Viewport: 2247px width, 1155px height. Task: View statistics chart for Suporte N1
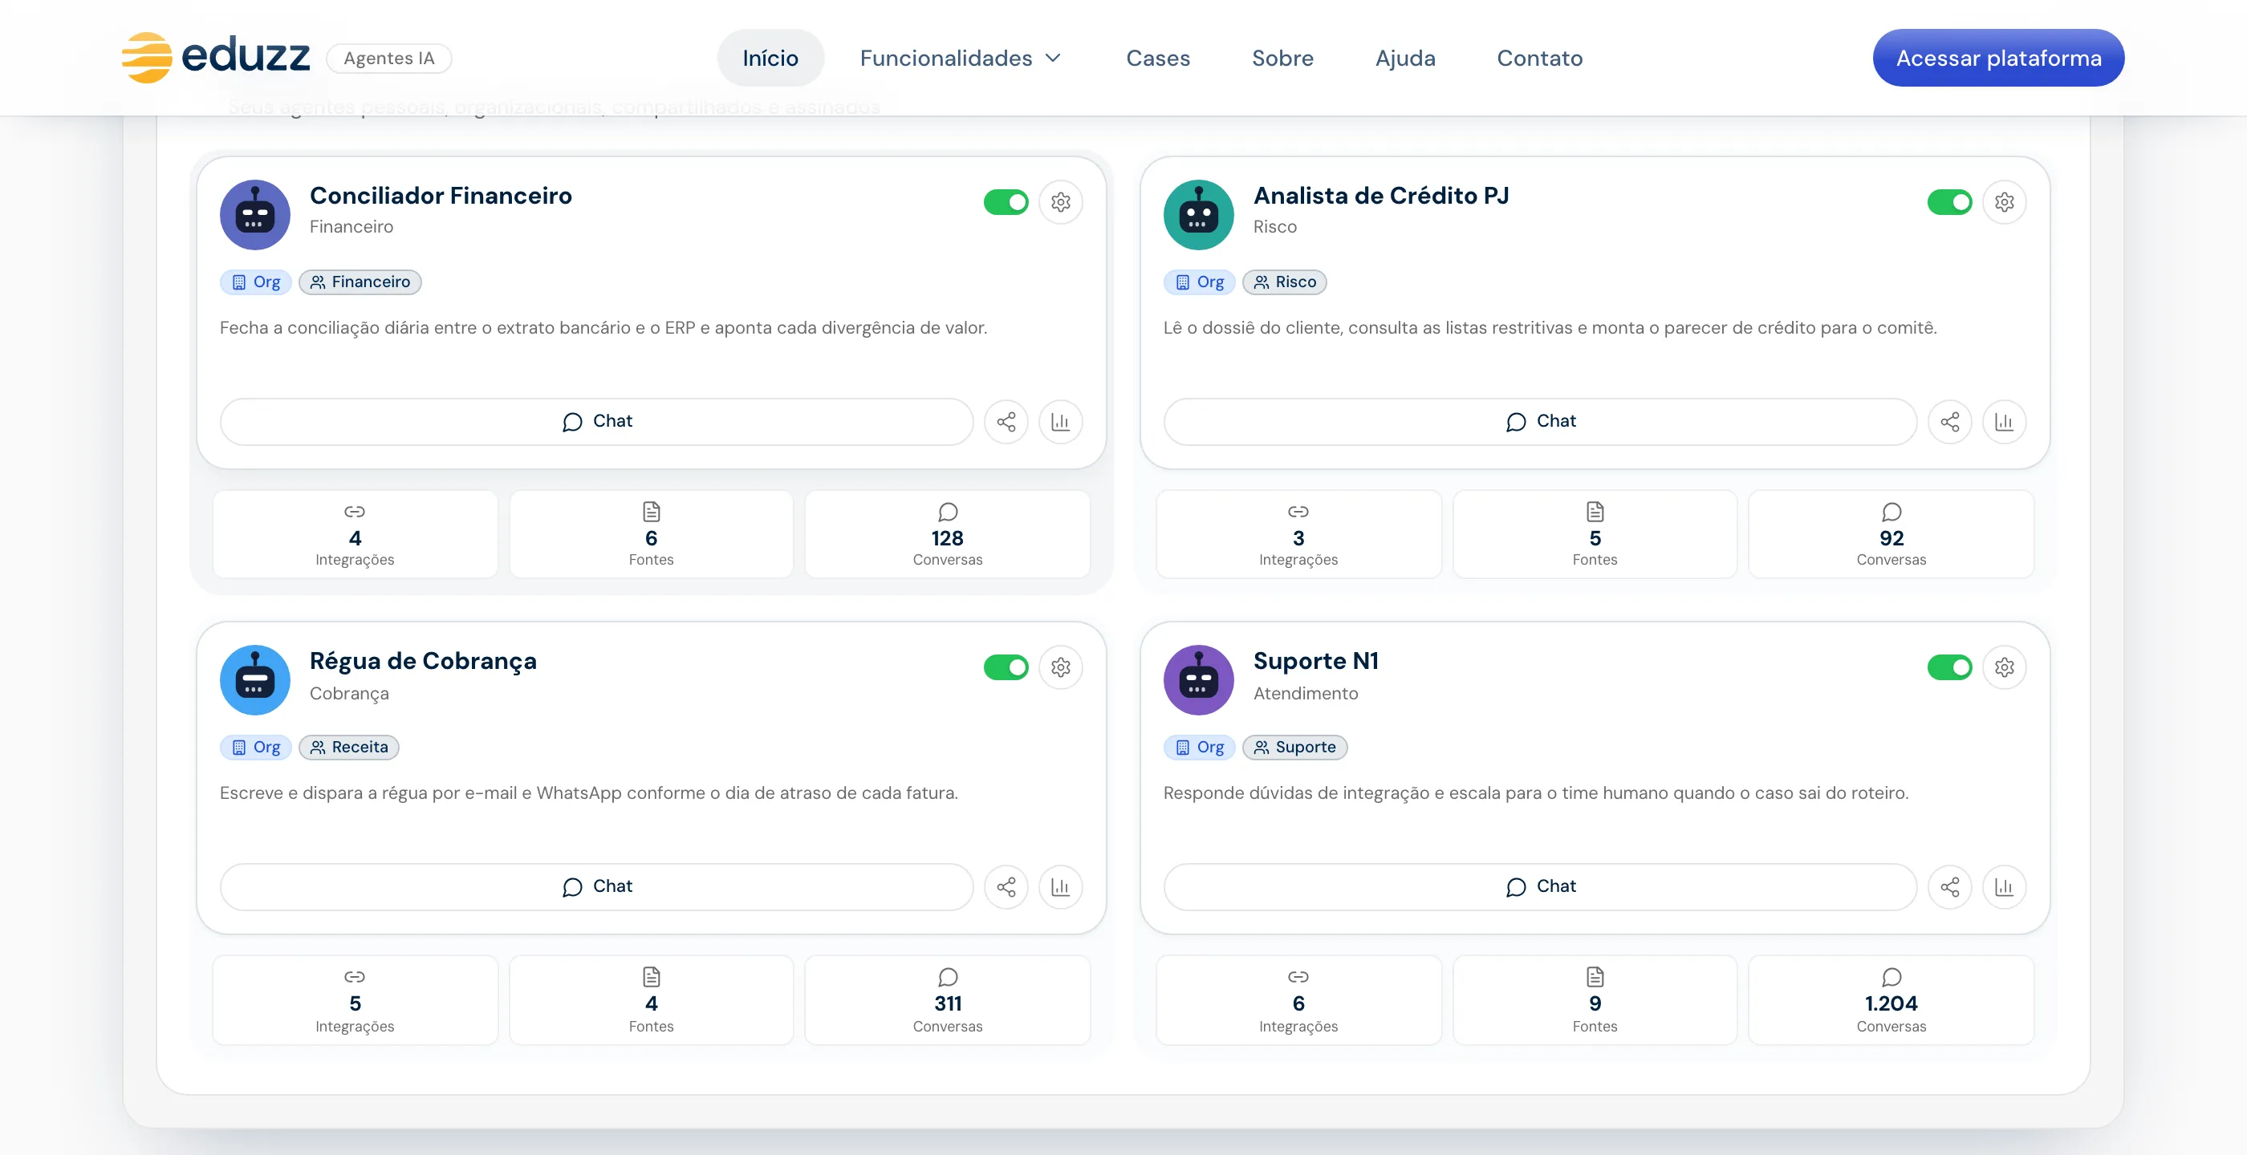(x=2004, y=886)
